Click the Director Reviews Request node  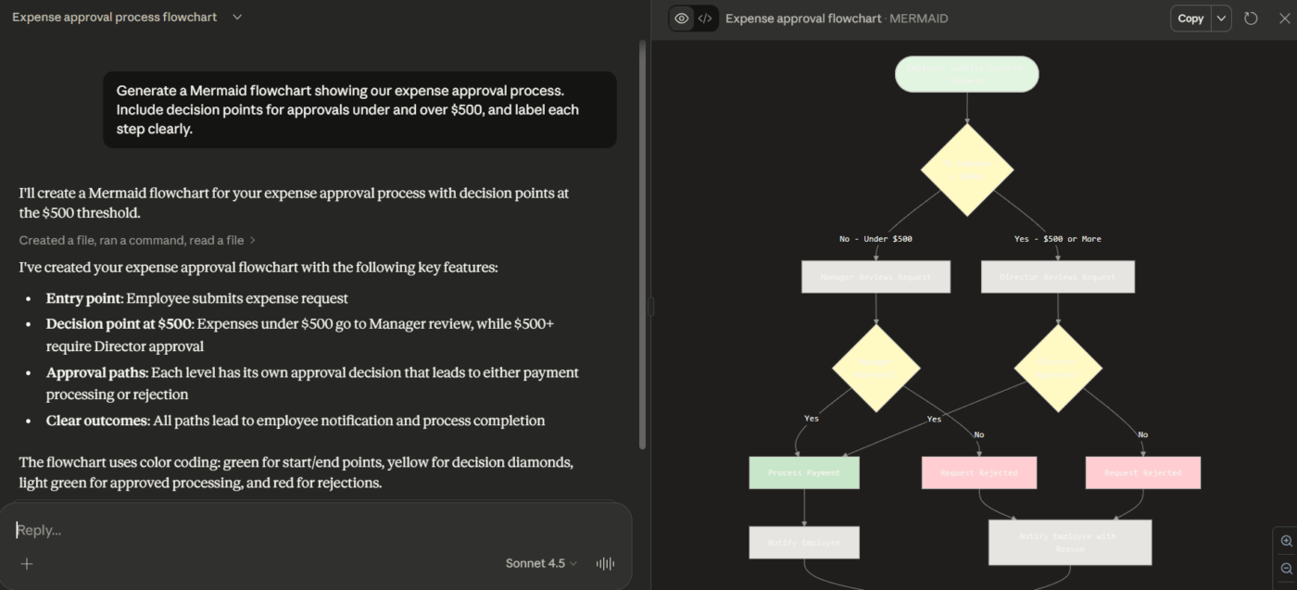pyautogui.click(x=1057, y=277)
